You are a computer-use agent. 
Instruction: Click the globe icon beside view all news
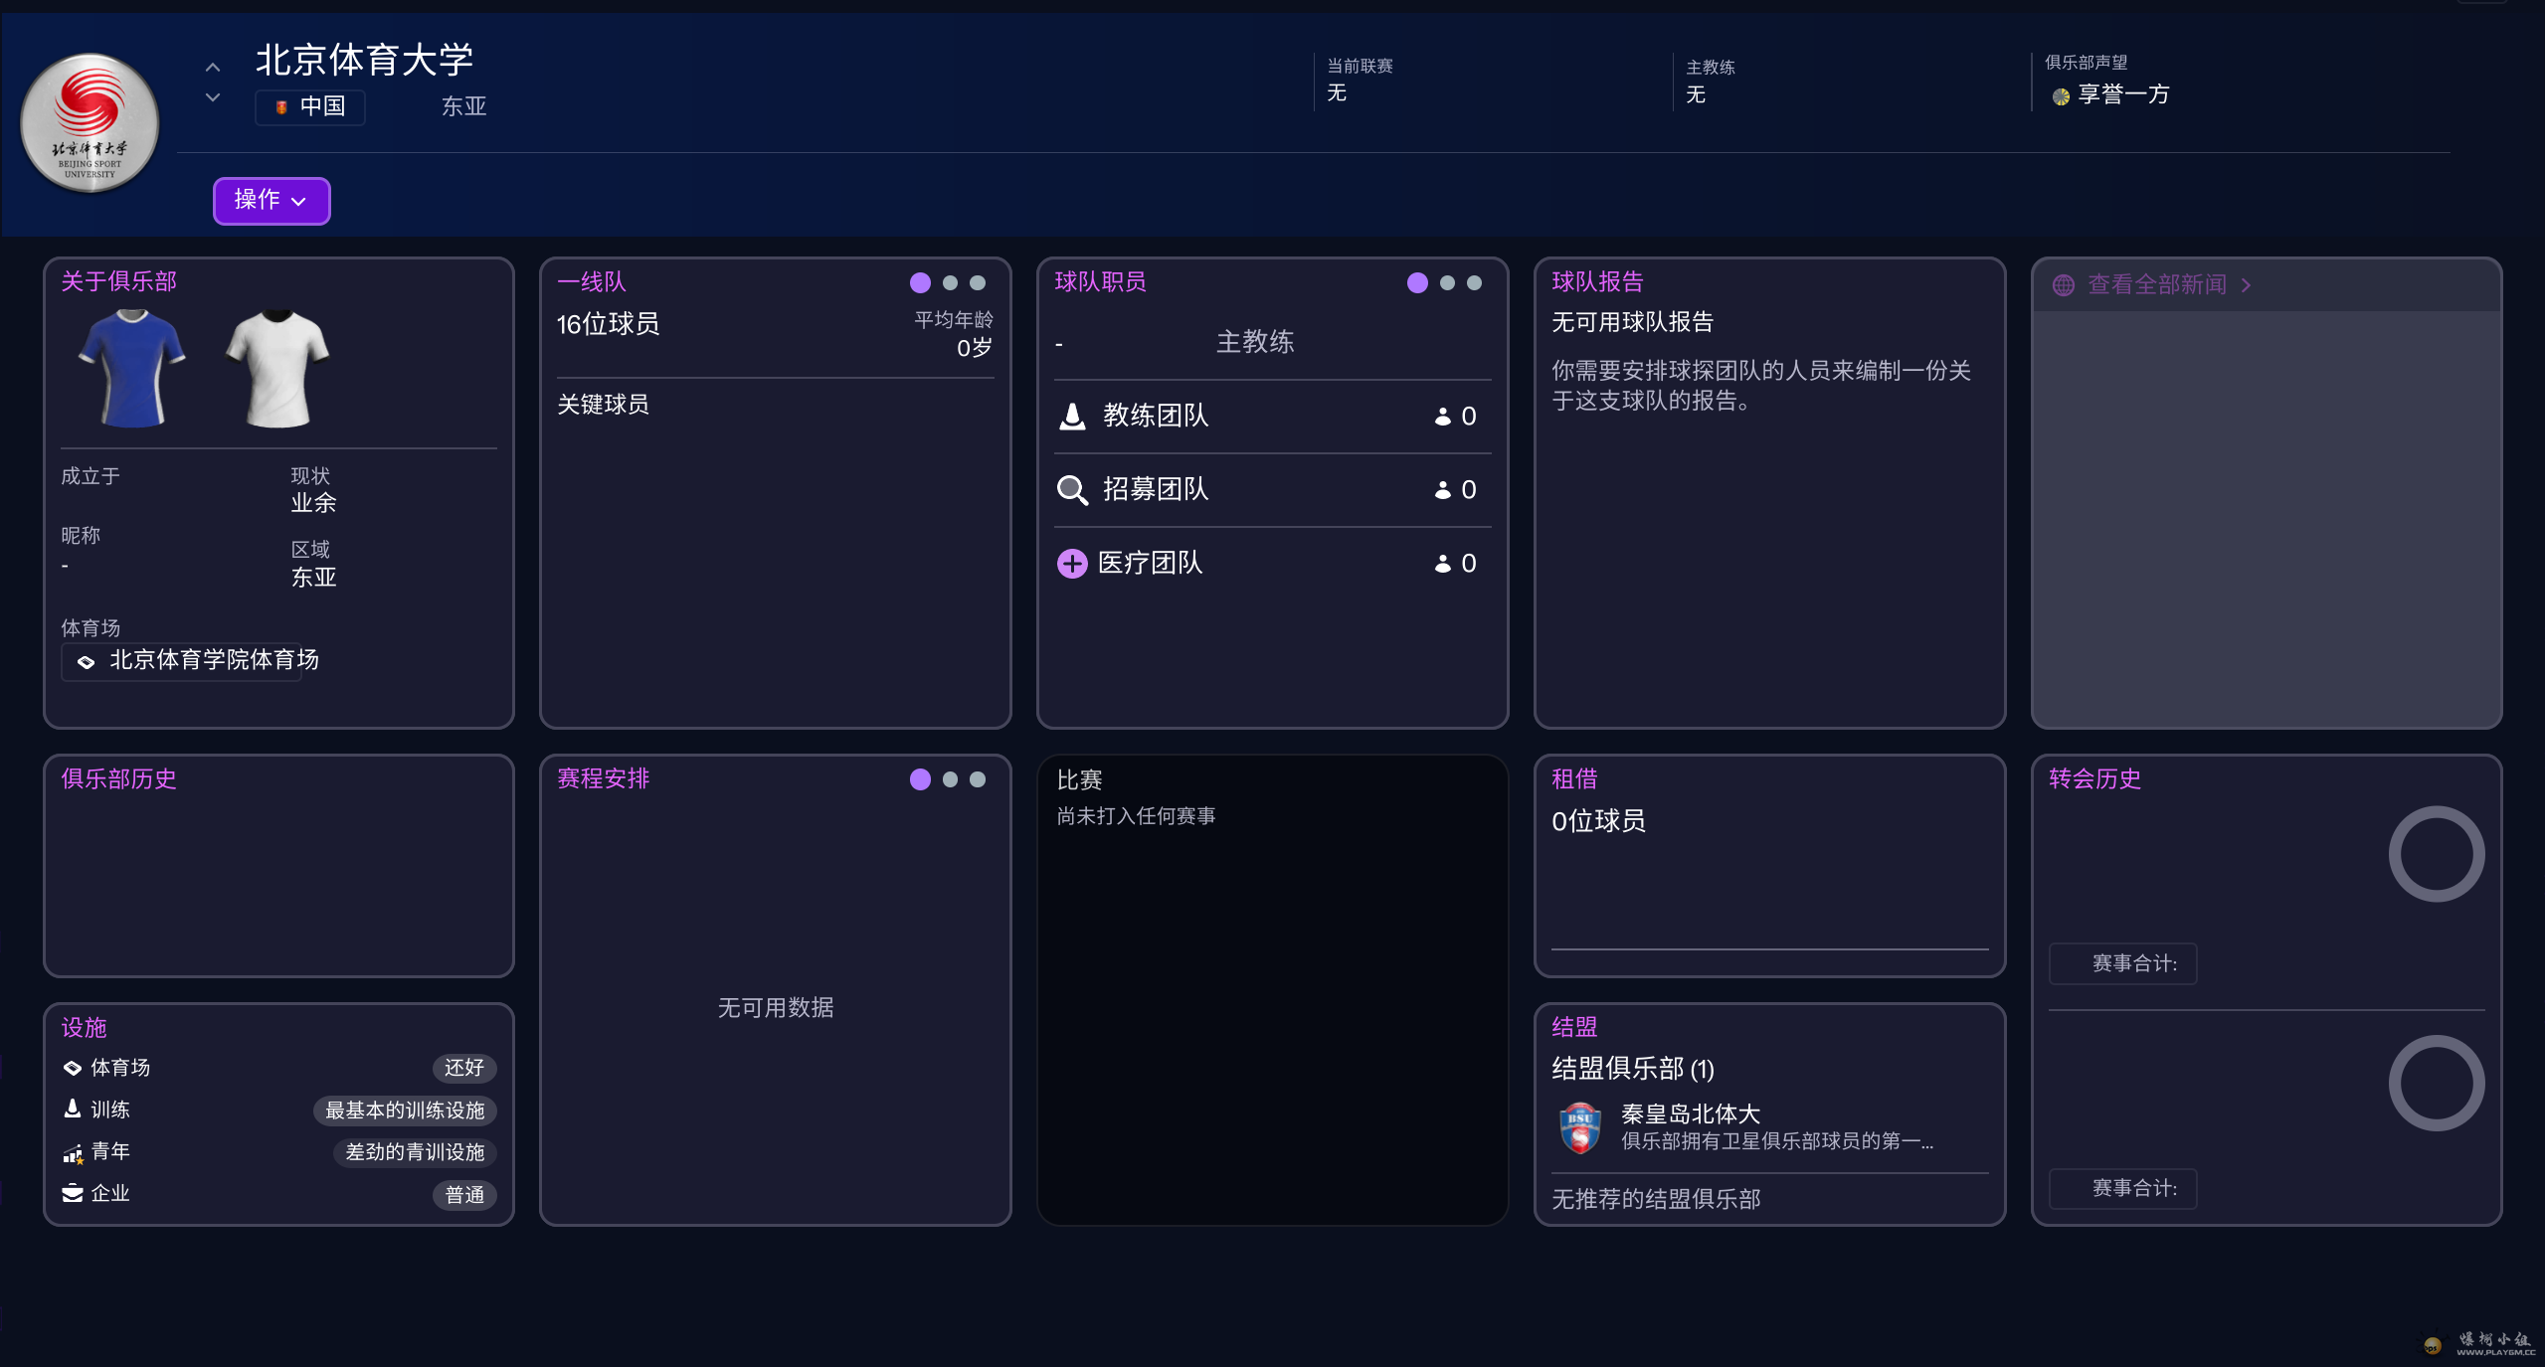(2064, 285)
